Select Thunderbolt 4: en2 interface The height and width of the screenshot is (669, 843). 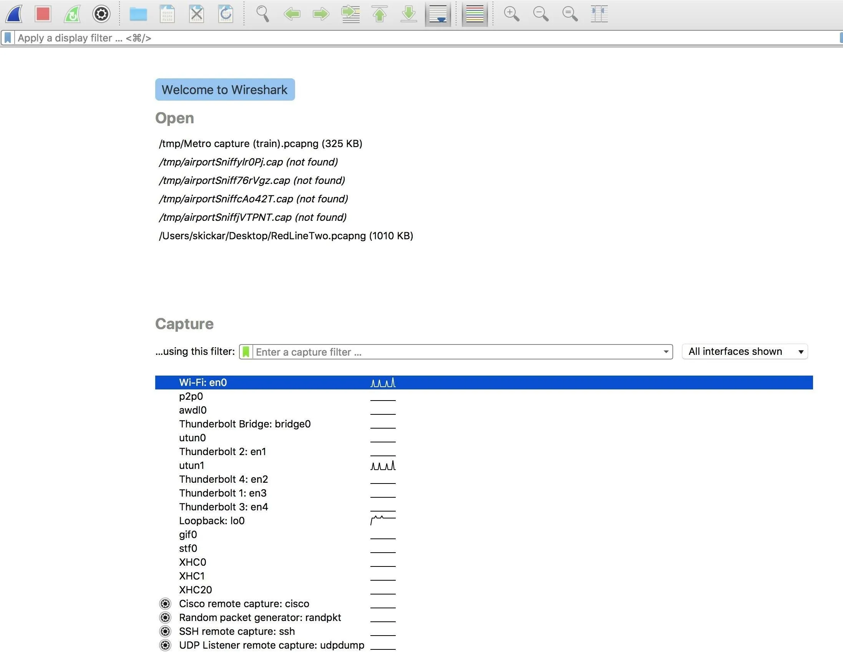484,479
